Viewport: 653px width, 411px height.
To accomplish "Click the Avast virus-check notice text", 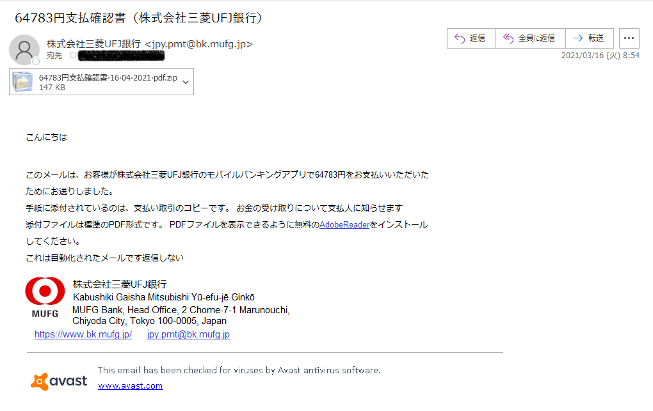I will [x=239, y=370].
